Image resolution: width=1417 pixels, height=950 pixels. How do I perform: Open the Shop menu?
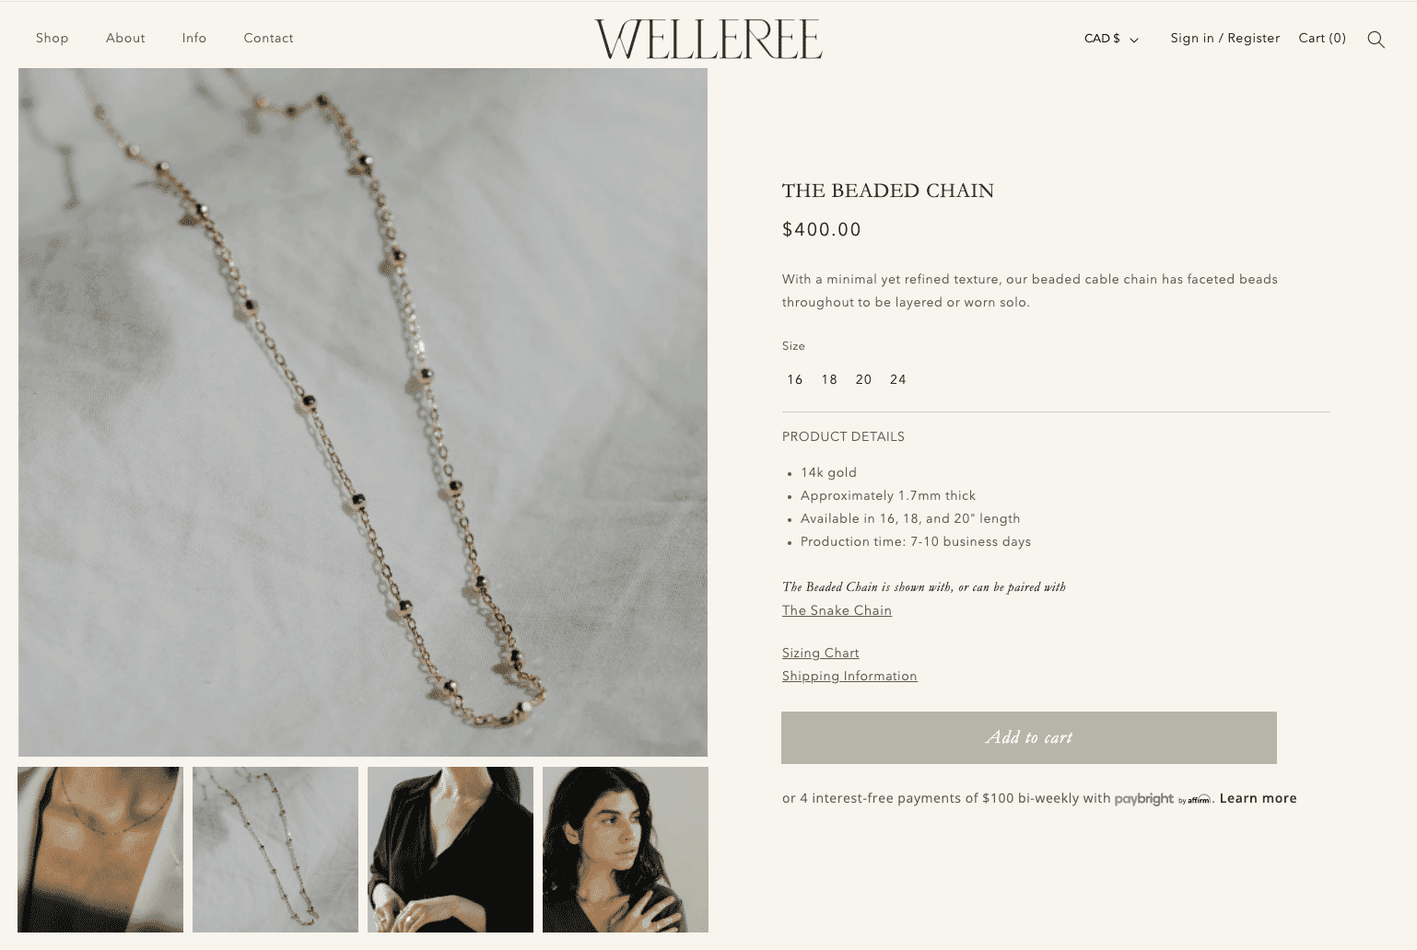click(x=53, y=38)
